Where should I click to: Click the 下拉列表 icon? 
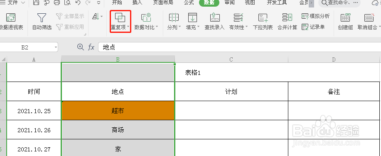tap(263, 17)
